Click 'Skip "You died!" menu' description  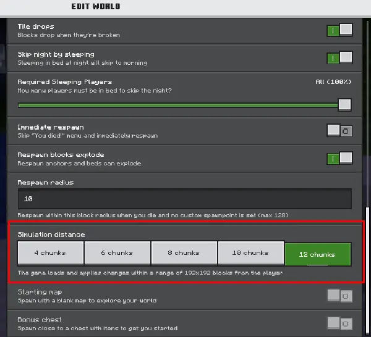88,136
